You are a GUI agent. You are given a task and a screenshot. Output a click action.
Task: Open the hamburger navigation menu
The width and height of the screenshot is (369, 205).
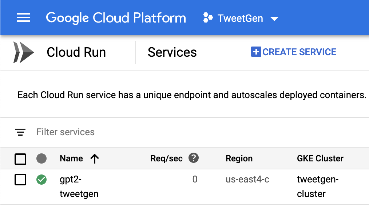click(23, 18)
